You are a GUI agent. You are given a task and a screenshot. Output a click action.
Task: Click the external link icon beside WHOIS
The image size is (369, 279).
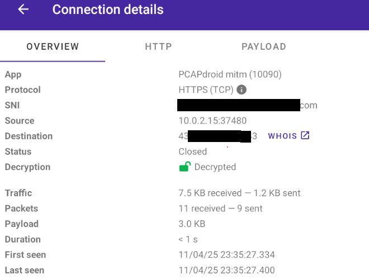[305, 136]
